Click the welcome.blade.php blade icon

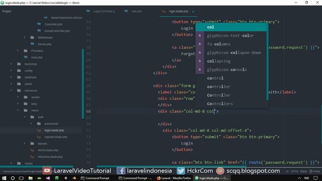coord(32,157)
